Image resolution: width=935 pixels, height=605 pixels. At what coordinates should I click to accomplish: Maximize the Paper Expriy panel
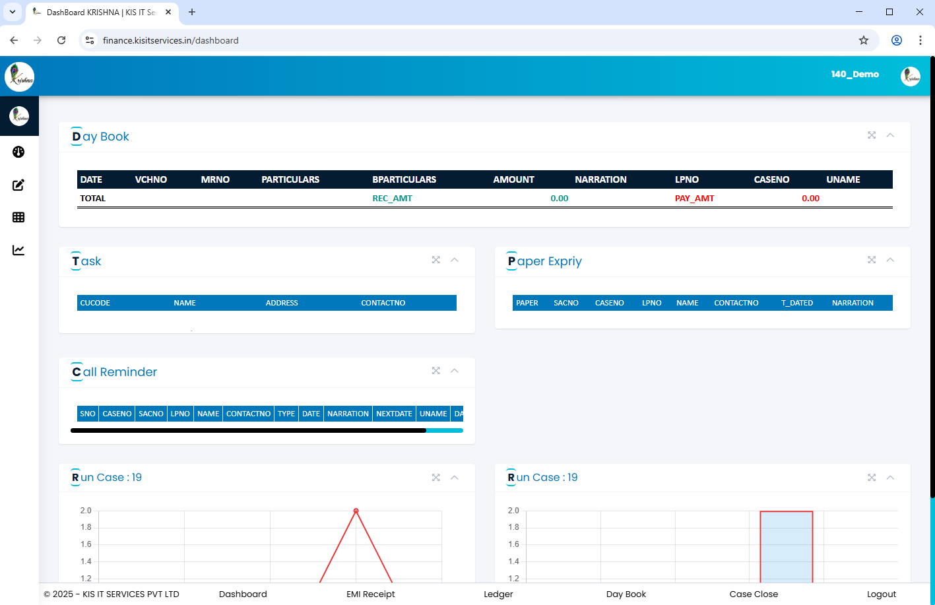[872, 260]
